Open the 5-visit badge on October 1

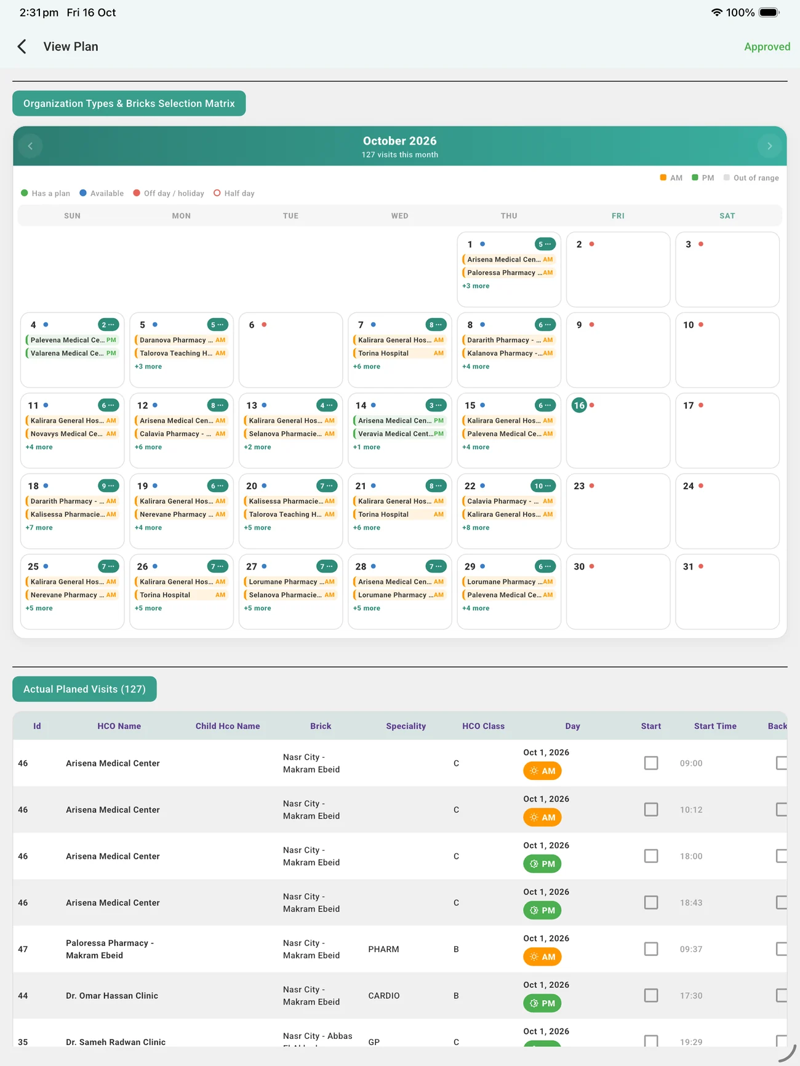[x=545, y=244]
